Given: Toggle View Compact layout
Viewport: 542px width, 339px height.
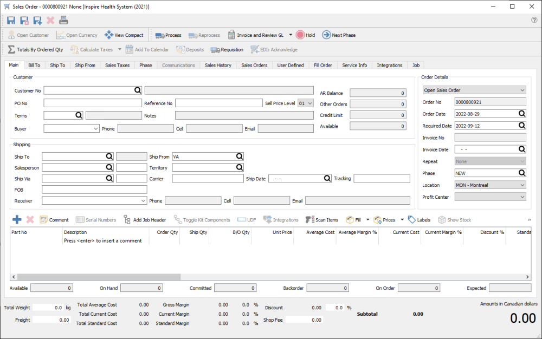Looking at the screenshot, I should pos(124,35).
